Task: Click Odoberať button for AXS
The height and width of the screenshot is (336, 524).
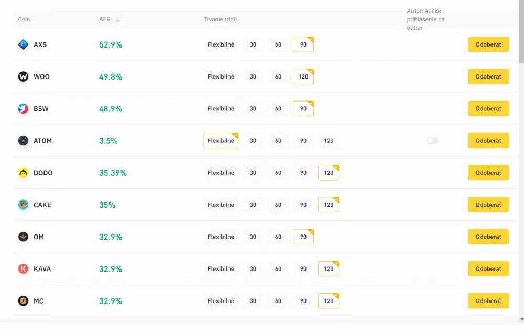Action: point(488,44)
